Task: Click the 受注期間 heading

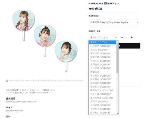Action: [x=10, y=98]
